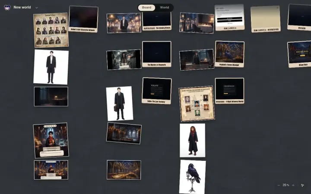Screen dimensions: 311x194
Task: Click the app logo beside New world
Action: pyautogui.click(x=7, y=7)
